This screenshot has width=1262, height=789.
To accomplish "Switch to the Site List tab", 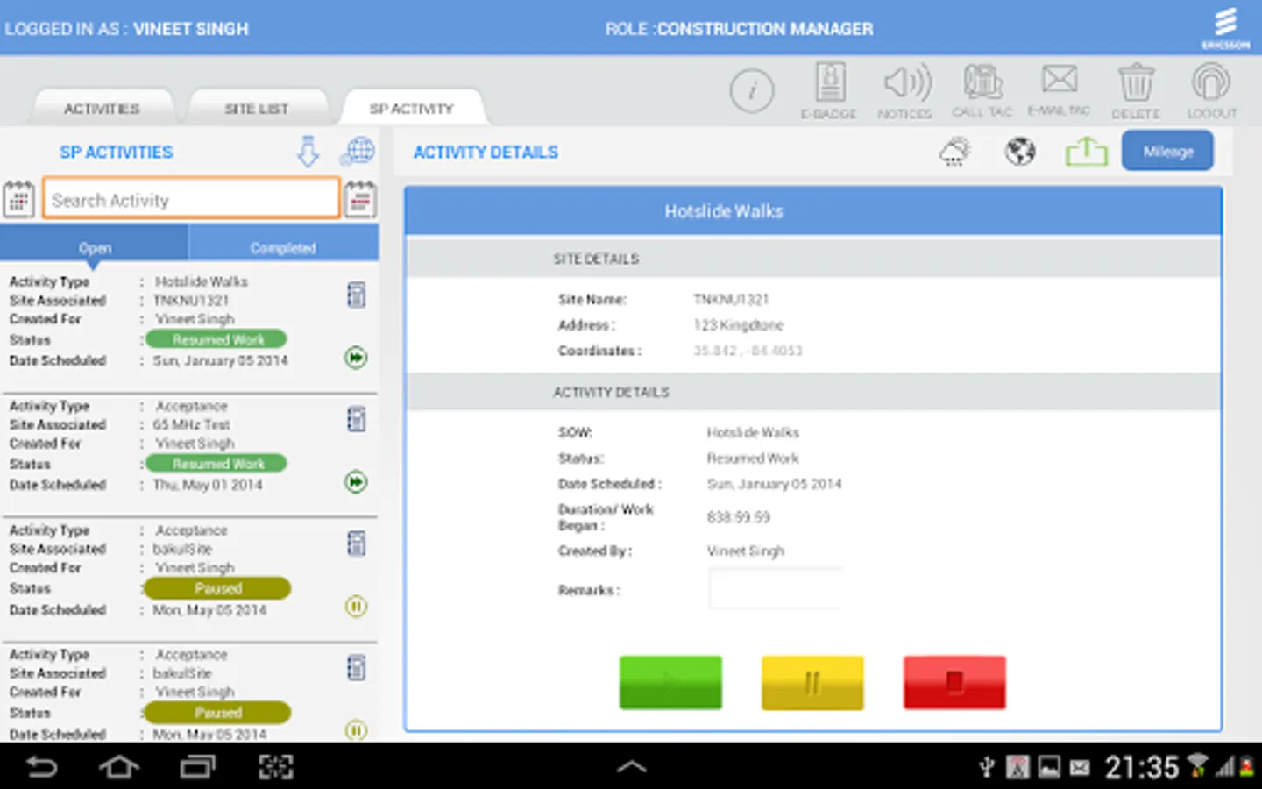I will click(256, 109).
